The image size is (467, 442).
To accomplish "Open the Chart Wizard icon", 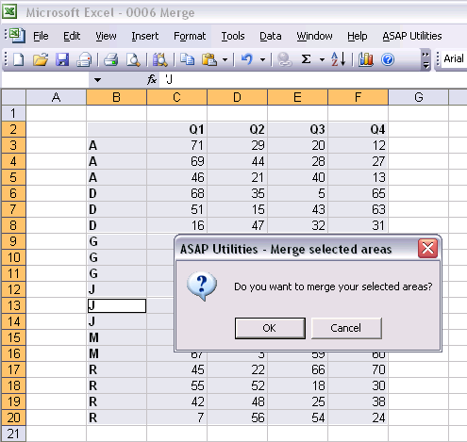I will [366, 59].
